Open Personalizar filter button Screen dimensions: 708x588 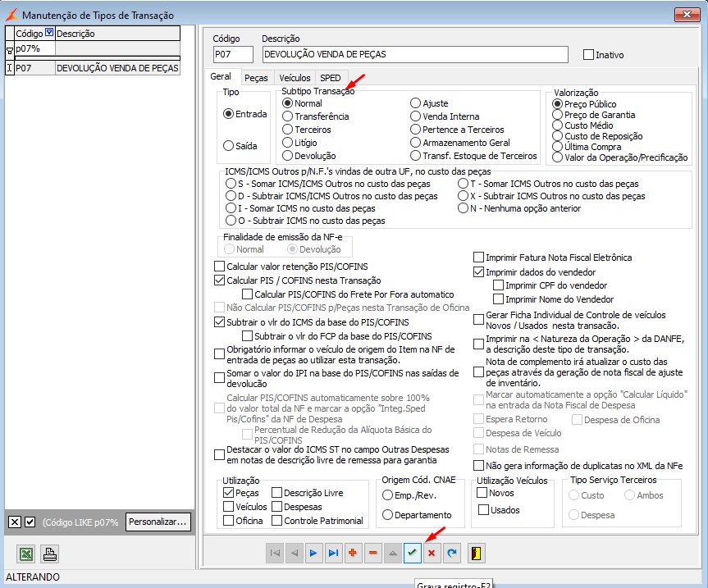tap(158, 522)
